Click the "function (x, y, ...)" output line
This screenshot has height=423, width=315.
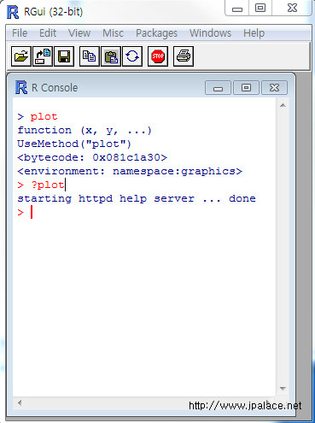point(85,130)
